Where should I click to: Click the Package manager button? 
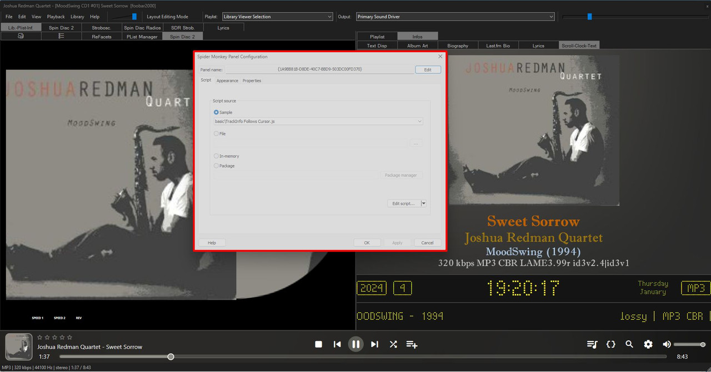[400, 175]
